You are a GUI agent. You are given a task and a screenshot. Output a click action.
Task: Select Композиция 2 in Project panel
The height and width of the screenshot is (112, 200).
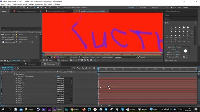tap(9, 37)
